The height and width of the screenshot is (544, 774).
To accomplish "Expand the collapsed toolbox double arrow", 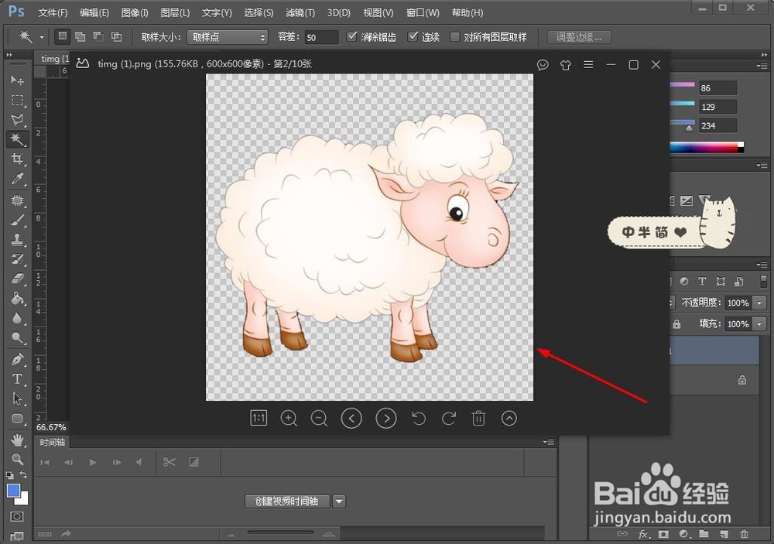I will click(x=9, y=55).
